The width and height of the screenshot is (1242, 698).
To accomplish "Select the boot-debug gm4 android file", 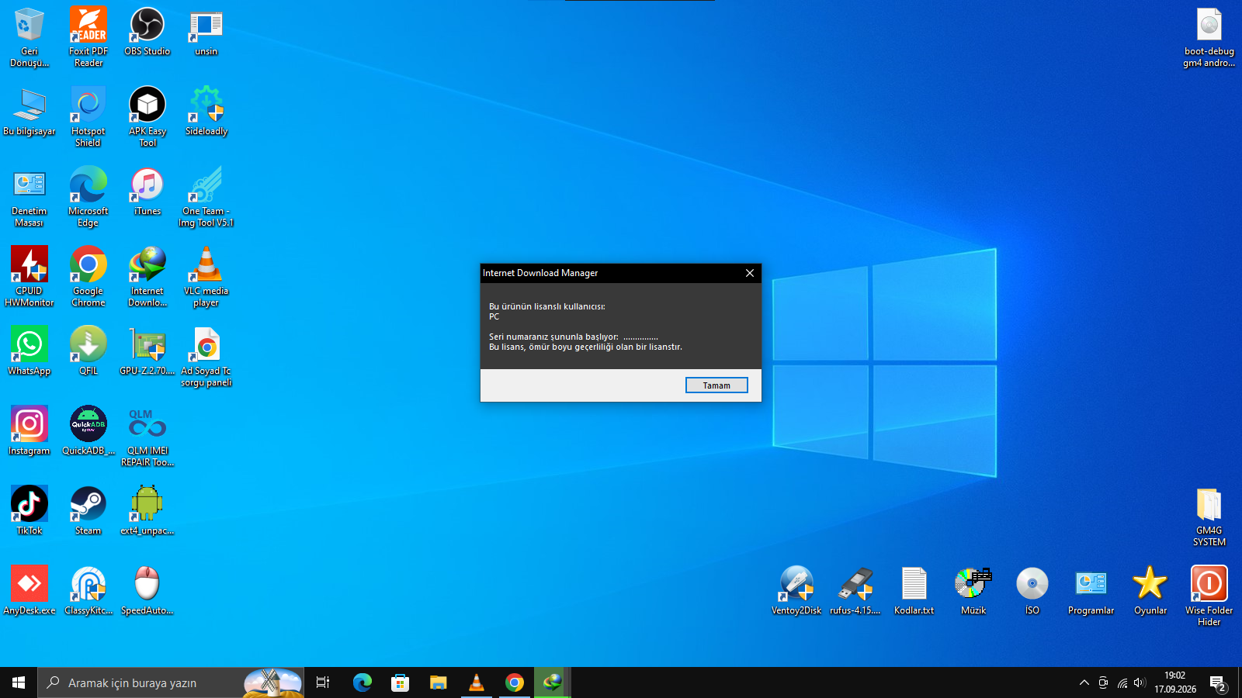I will click(x=1209, y=37).
